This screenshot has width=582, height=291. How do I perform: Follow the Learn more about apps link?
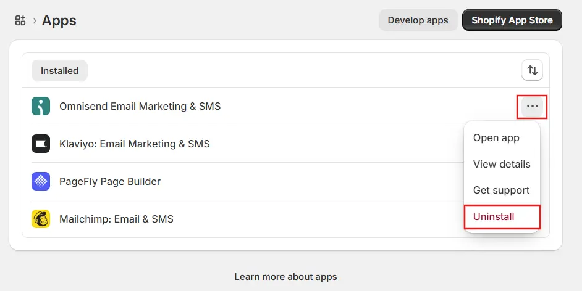[x=285, y=277]
